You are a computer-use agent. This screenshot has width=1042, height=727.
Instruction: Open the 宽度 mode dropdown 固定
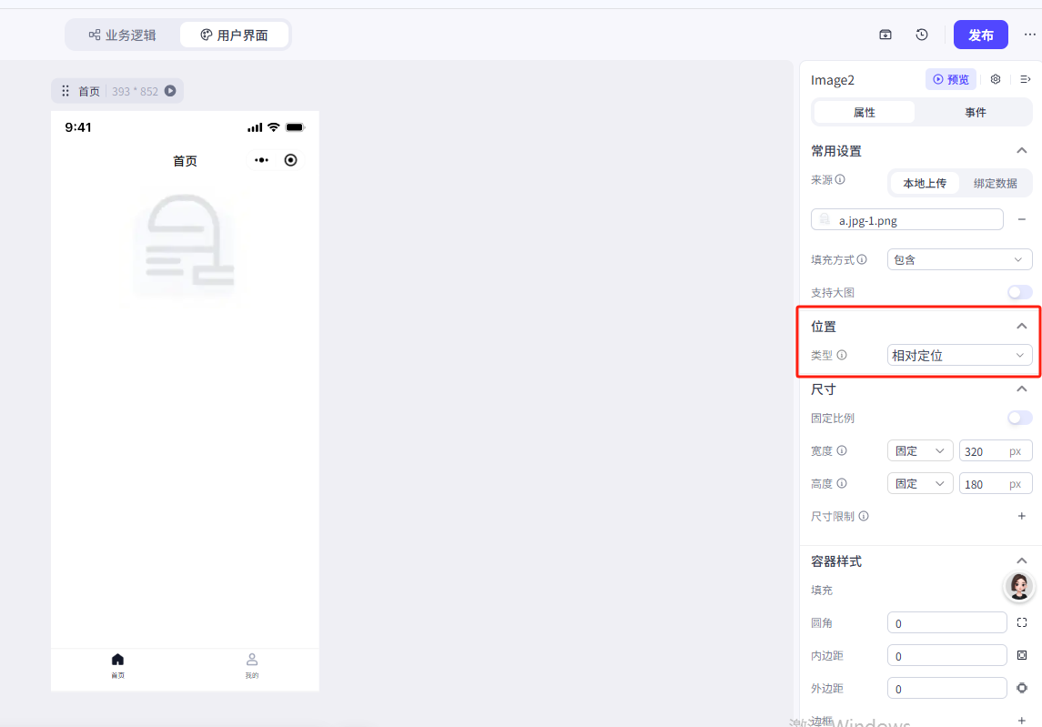click(x=919, y=450)
